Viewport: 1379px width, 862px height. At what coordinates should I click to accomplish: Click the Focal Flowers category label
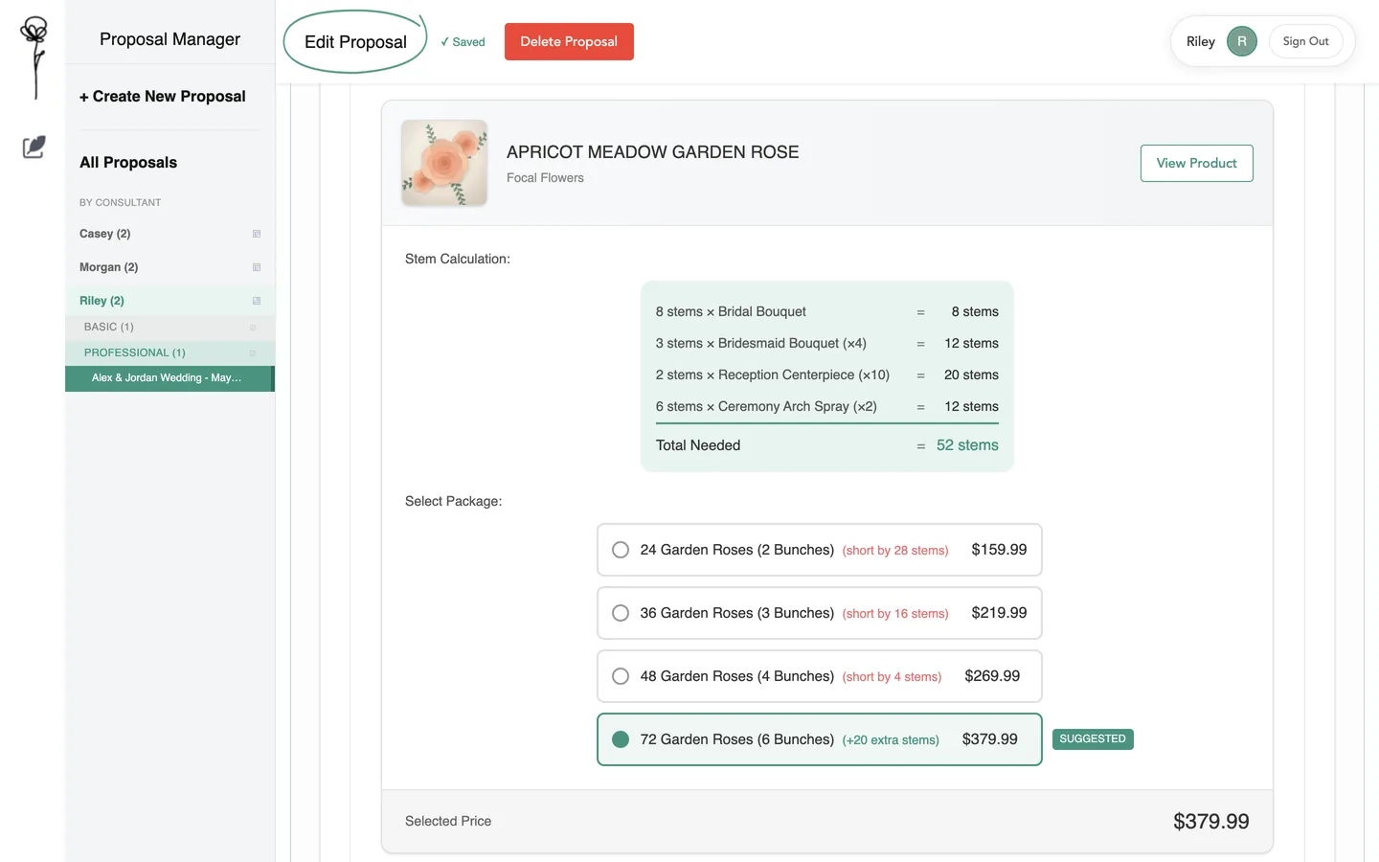pyautogui.click(x=545, y=178)
